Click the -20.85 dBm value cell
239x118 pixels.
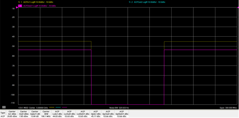(11, 116)
